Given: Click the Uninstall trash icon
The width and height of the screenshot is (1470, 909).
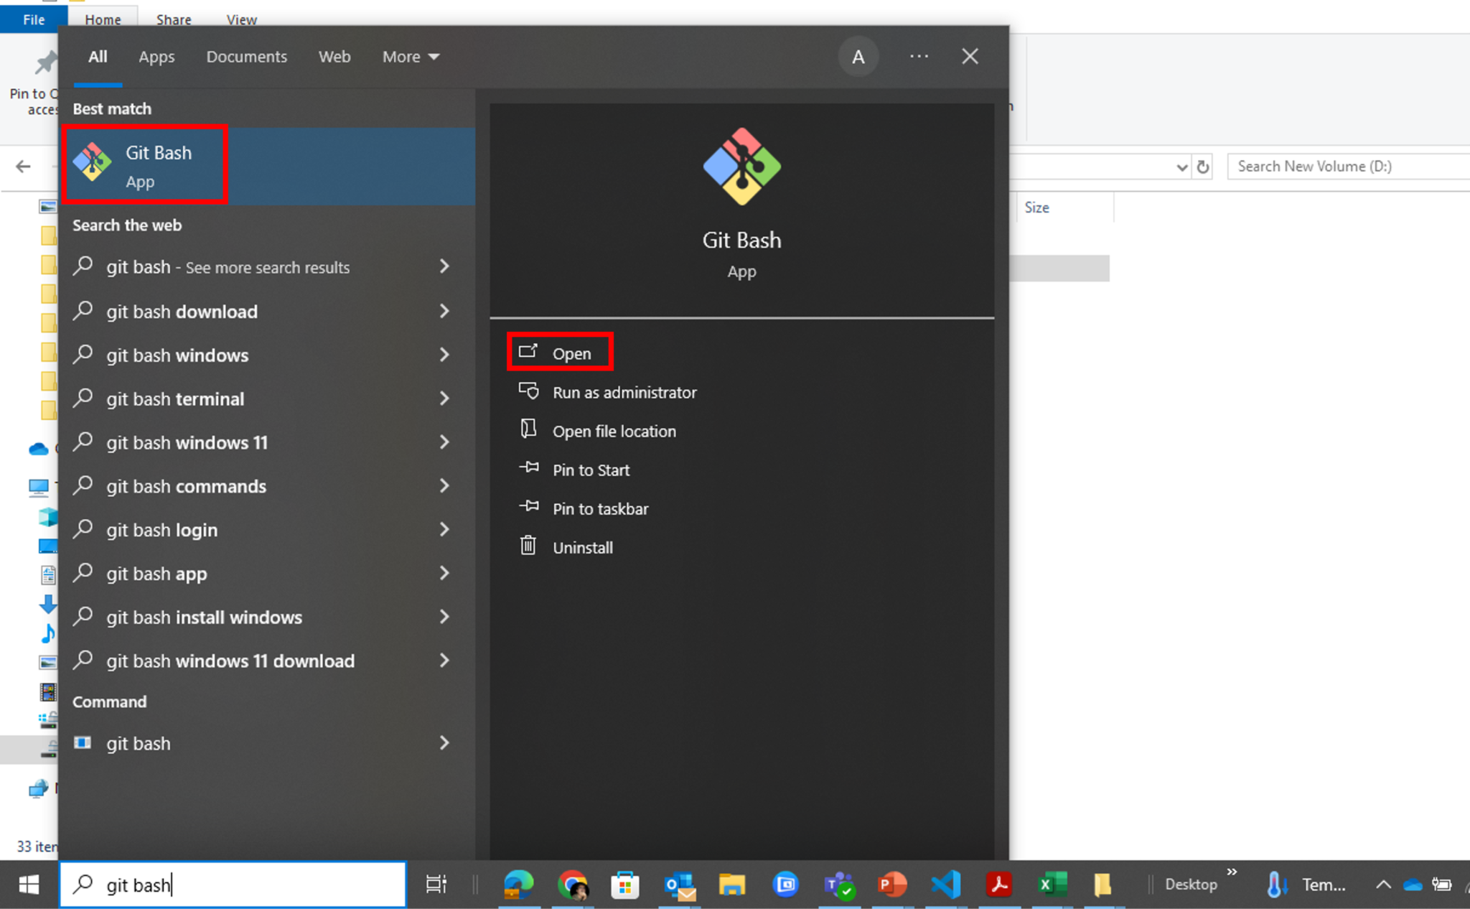Looking at the screenshot, I should point(529,546).
